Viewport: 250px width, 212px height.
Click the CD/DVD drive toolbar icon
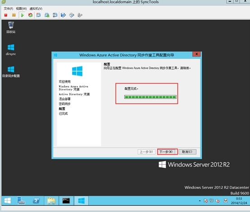72,15
